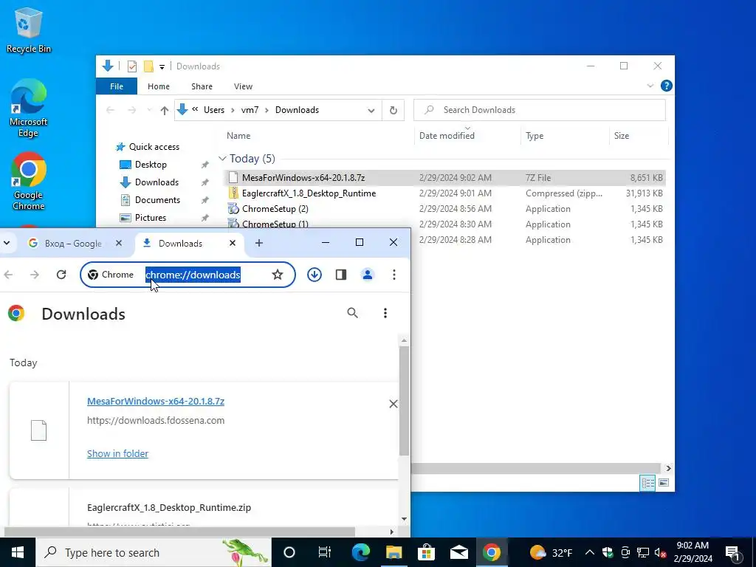Open MesaForWindows-x64-20.1.8.7z download link
This screenshot has width=756, height=567.
tap(156, 401)
